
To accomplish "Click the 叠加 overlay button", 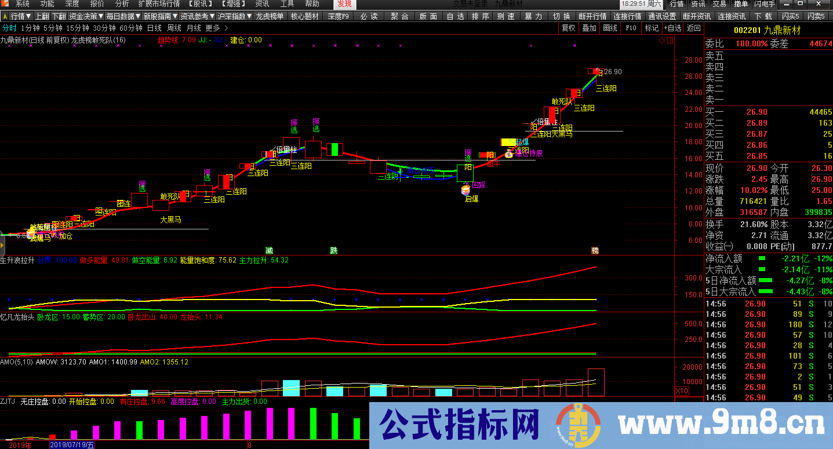I will [x=589, y=28].
